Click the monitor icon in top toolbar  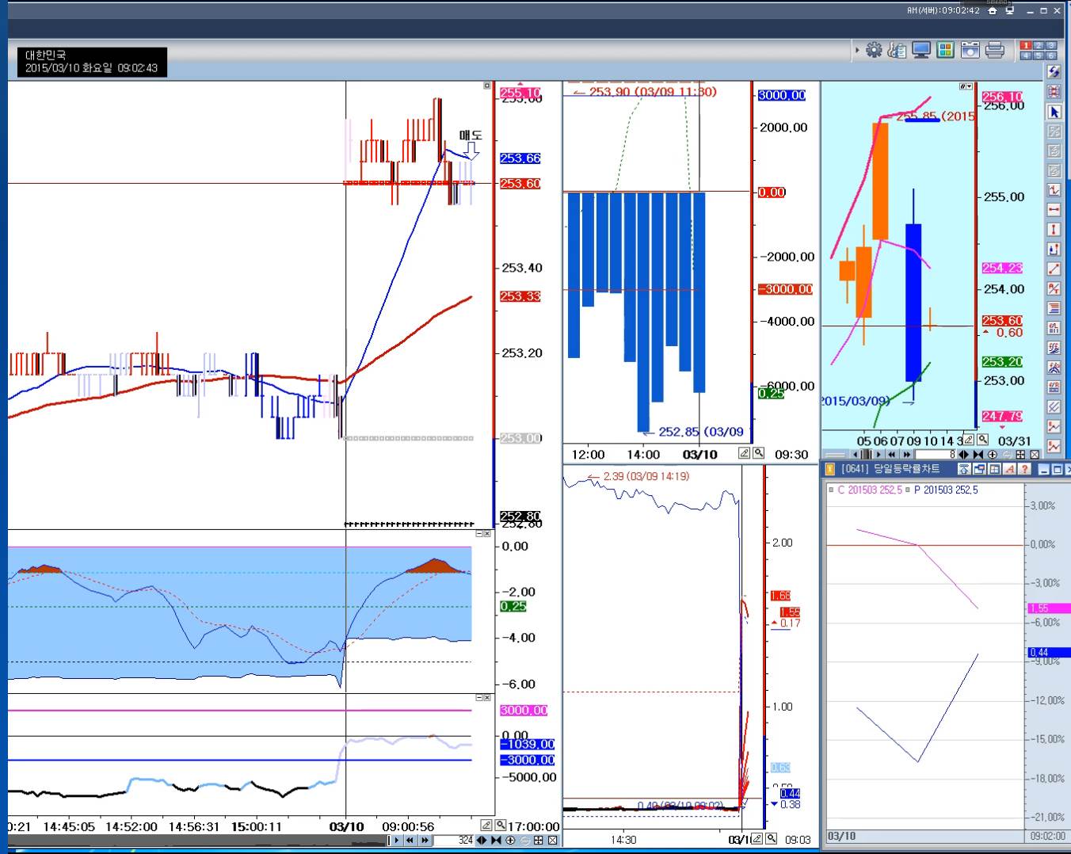pos(921,50)
